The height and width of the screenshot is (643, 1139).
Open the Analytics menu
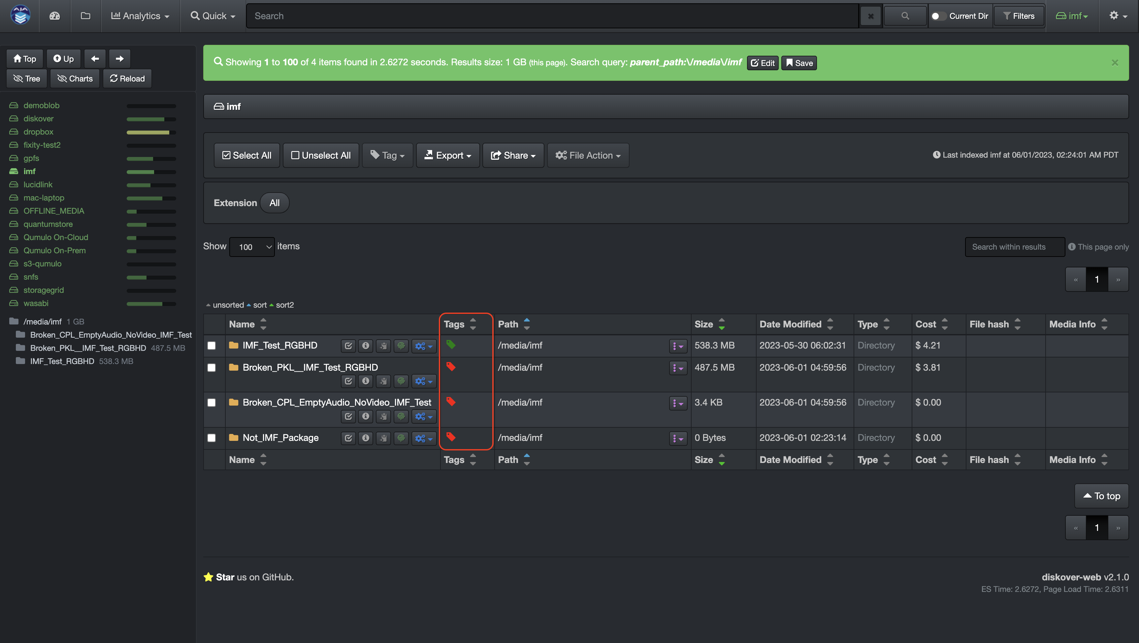click(140, 16)
